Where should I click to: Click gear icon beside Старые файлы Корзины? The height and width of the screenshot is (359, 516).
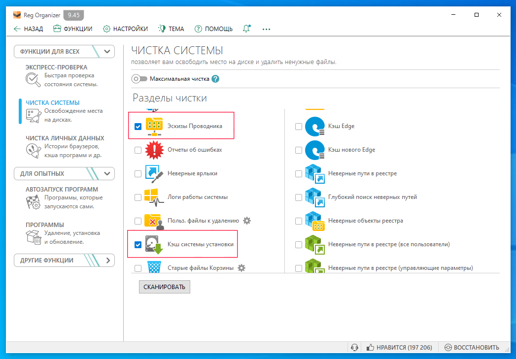point(241,268)
